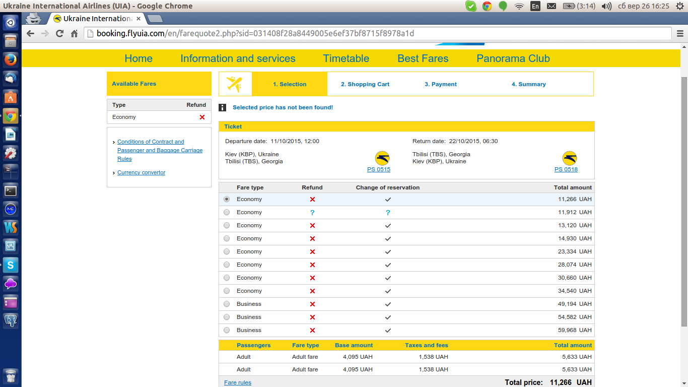Open the Timetable menu item
688x387 pixels.
pyautogui.click(x=346, y=58)
